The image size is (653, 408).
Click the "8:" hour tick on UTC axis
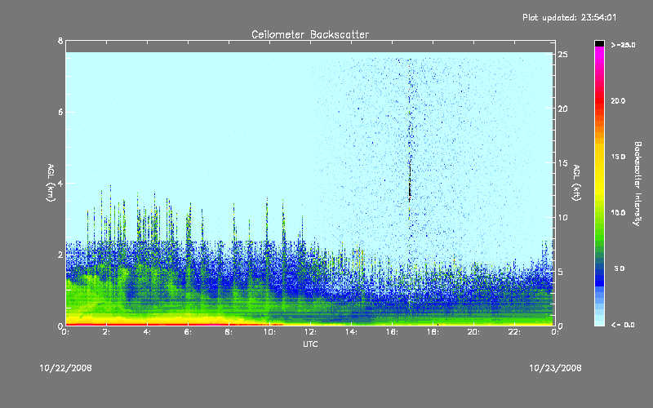pyautogui.click(x=229, y=332)
